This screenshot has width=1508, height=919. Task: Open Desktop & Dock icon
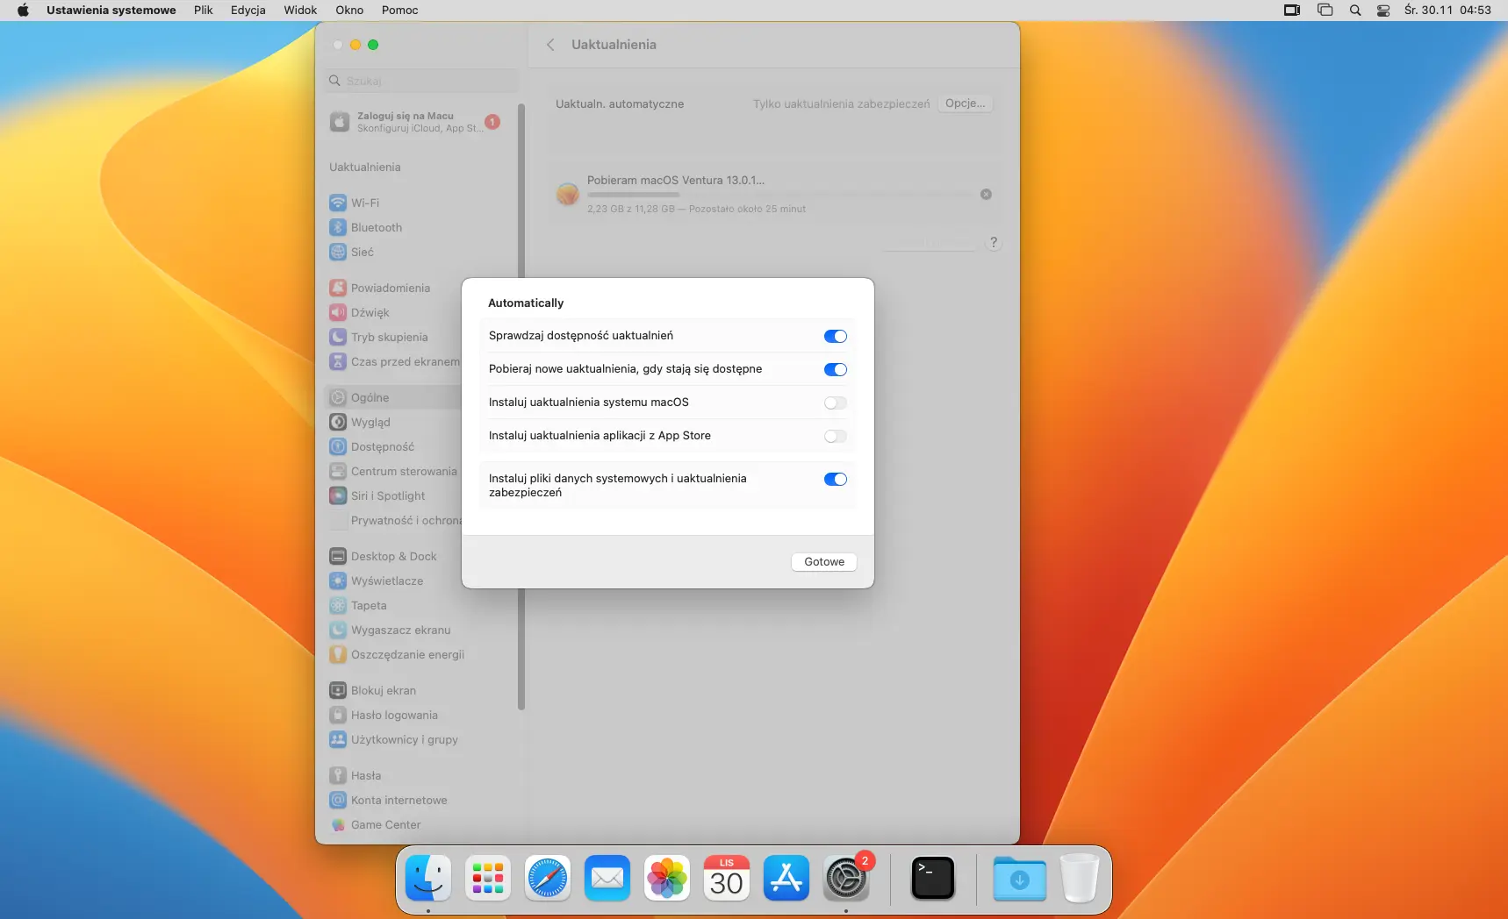coord(338,556)
